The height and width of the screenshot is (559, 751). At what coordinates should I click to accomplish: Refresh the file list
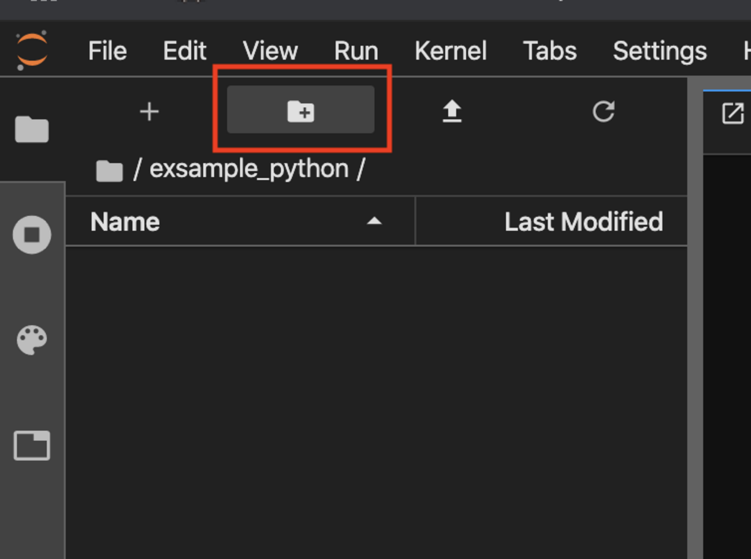[x=603, y=111]
